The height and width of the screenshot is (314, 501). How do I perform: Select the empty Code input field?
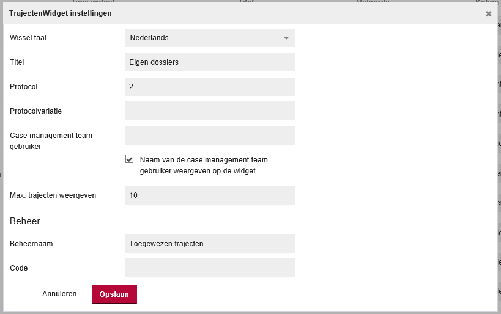point(210,268)
